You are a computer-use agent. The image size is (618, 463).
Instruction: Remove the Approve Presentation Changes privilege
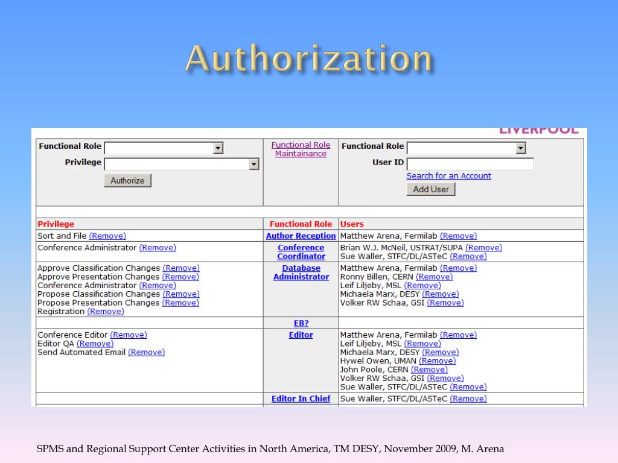180,277
